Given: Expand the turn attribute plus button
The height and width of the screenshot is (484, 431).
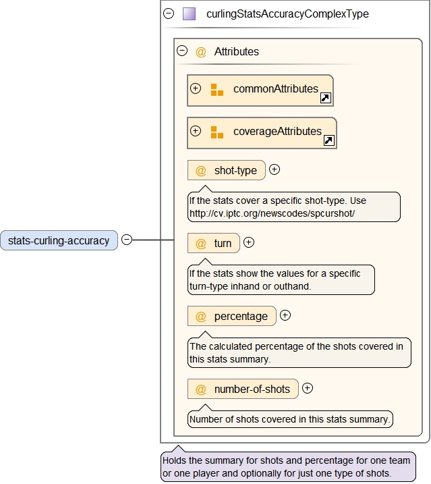Looking at the screenshot, I should pos(249,242).
